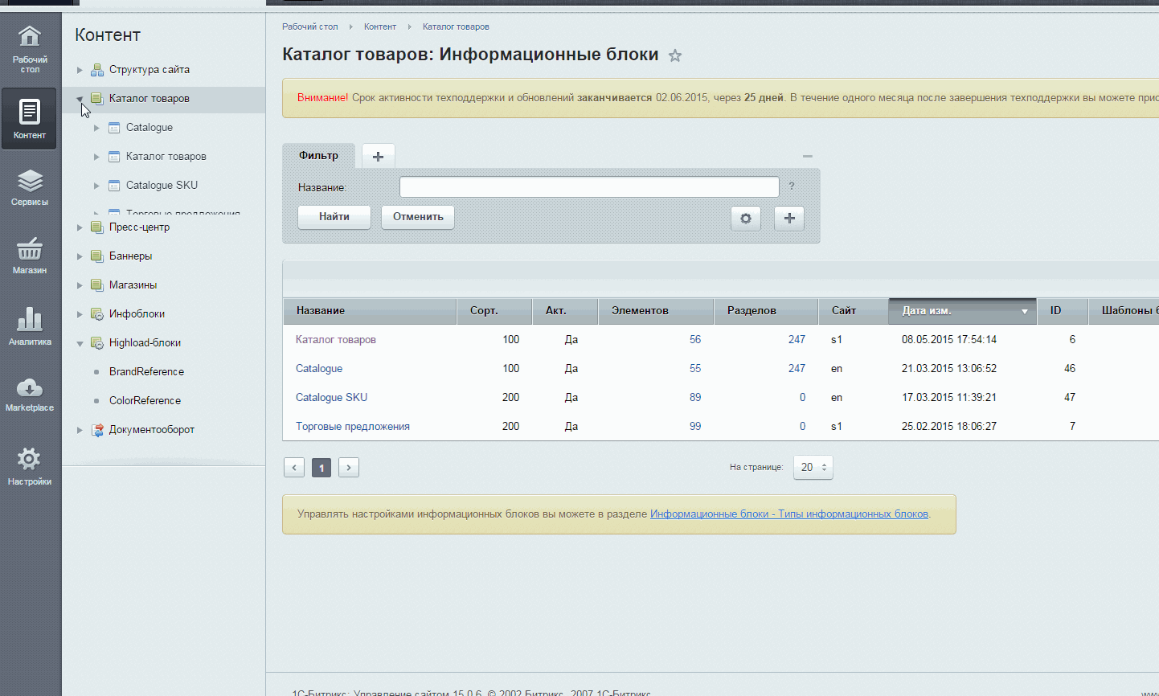This screenshot has width=1159, height=696.
Task: Click the filter help question mark
Action: 792,186
